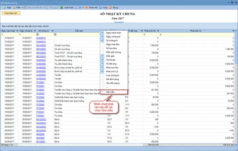
Task: Uncheck Phát sinh Có in column menu
Action: [102, 72]
